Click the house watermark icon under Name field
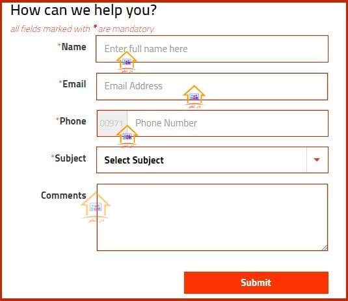The width and height of the screenshot is (348, 301). click(126, 62)
